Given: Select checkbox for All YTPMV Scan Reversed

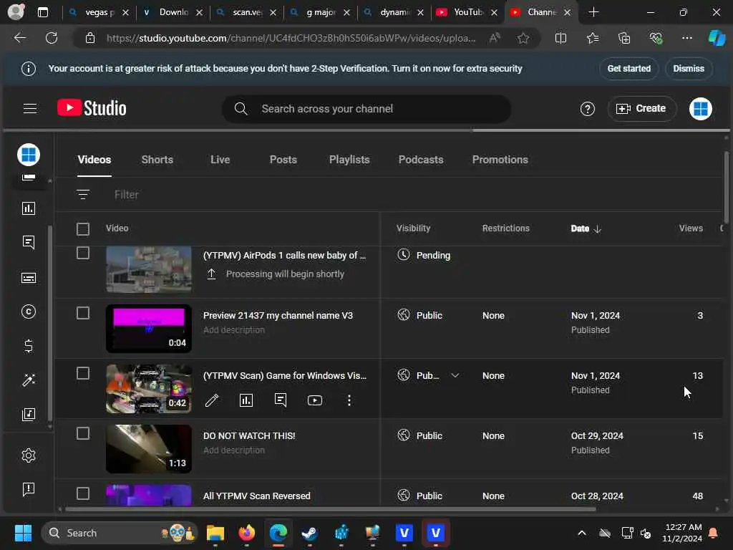Looking at the screenshot, I should pyautogui.click(x=83, y=493).
